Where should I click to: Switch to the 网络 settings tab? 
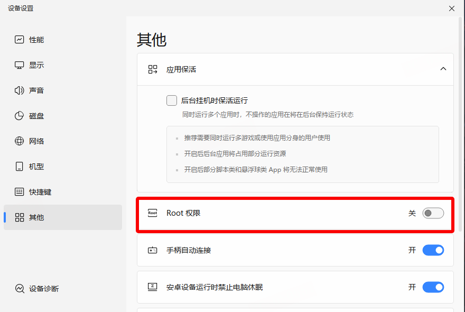tap(36, 141)
